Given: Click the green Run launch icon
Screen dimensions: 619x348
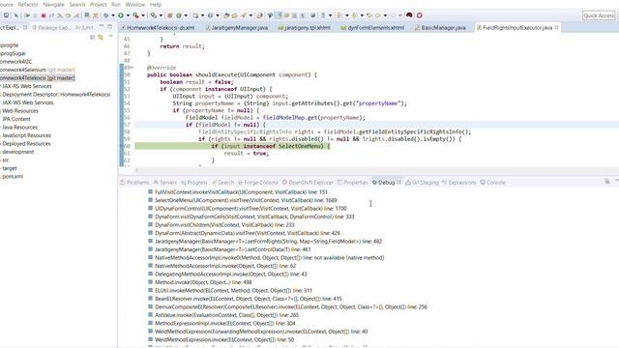Looking at the screenshot, I should pyautogui.click(x=120, y=15).
